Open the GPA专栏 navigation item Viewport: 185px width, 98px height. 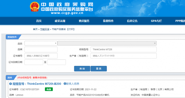point(156,21)
